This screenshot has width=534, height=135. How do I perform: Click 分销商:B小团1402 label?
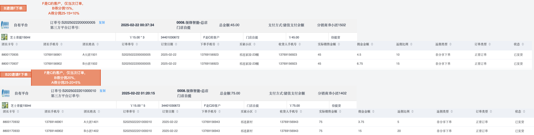(332, 93)
